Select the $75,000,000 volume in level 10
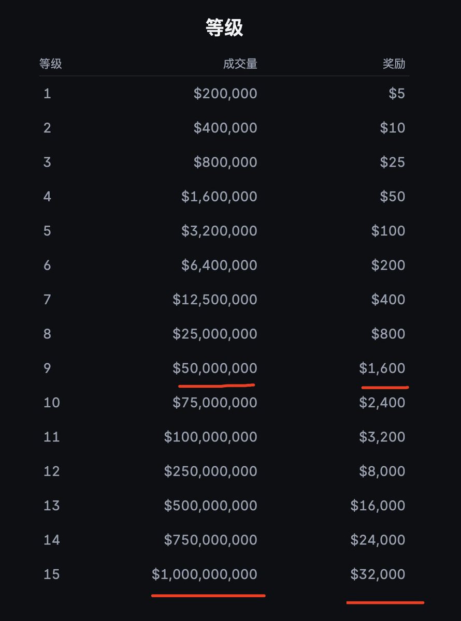This screenshot has width=461, height=621. (215, 402)
